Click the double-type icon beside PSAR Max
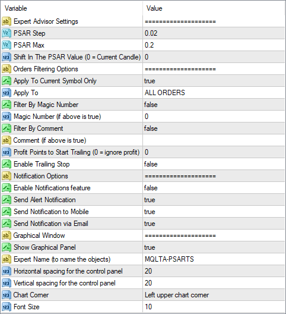Screen dimensions: 286x314 [x=7, y=45]
